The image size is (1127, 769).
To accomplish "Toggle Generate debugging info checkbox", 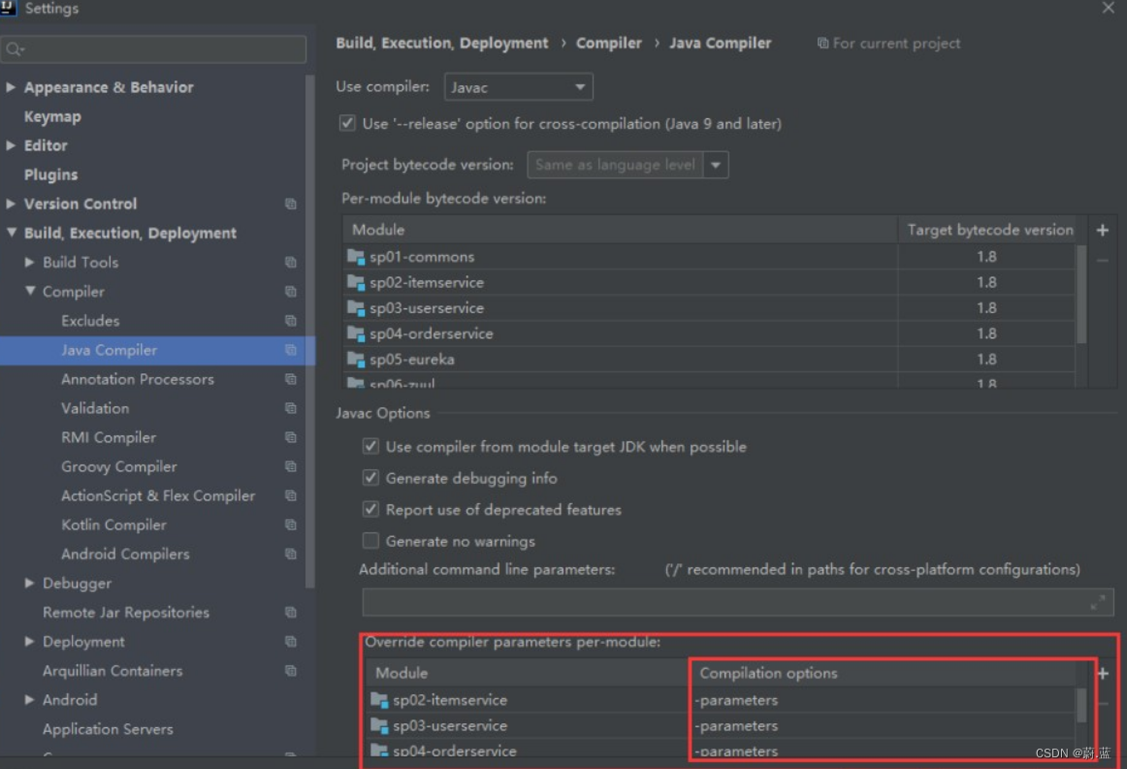I will [x=370, y=478].
